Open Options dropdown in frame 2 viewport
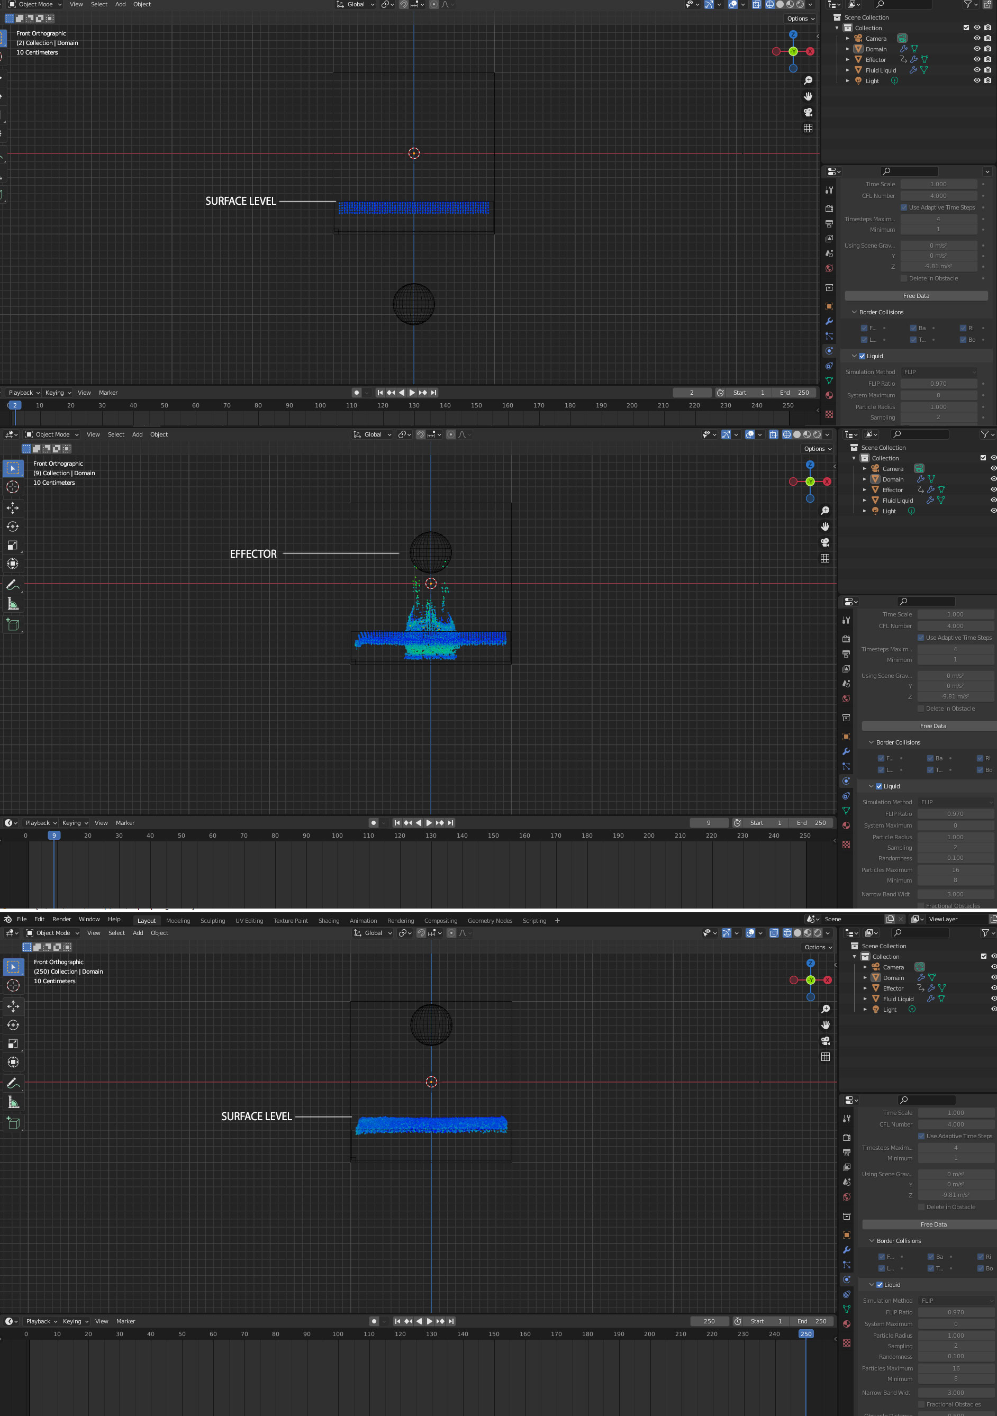 (801, 19)
